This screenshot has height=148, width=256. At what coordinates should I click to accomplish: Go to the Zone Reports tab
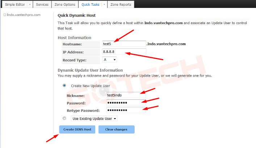tap(121, 4)
